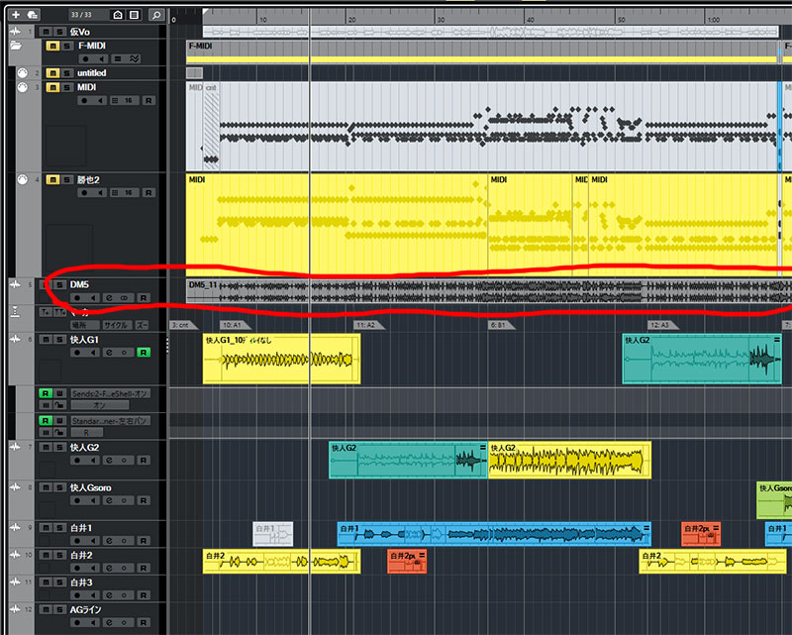Image resolution: width=792 pixels, height=635 pixels.
Task: Click the group editing equals icon on F-MIDI
Action: tap(117, 58)
